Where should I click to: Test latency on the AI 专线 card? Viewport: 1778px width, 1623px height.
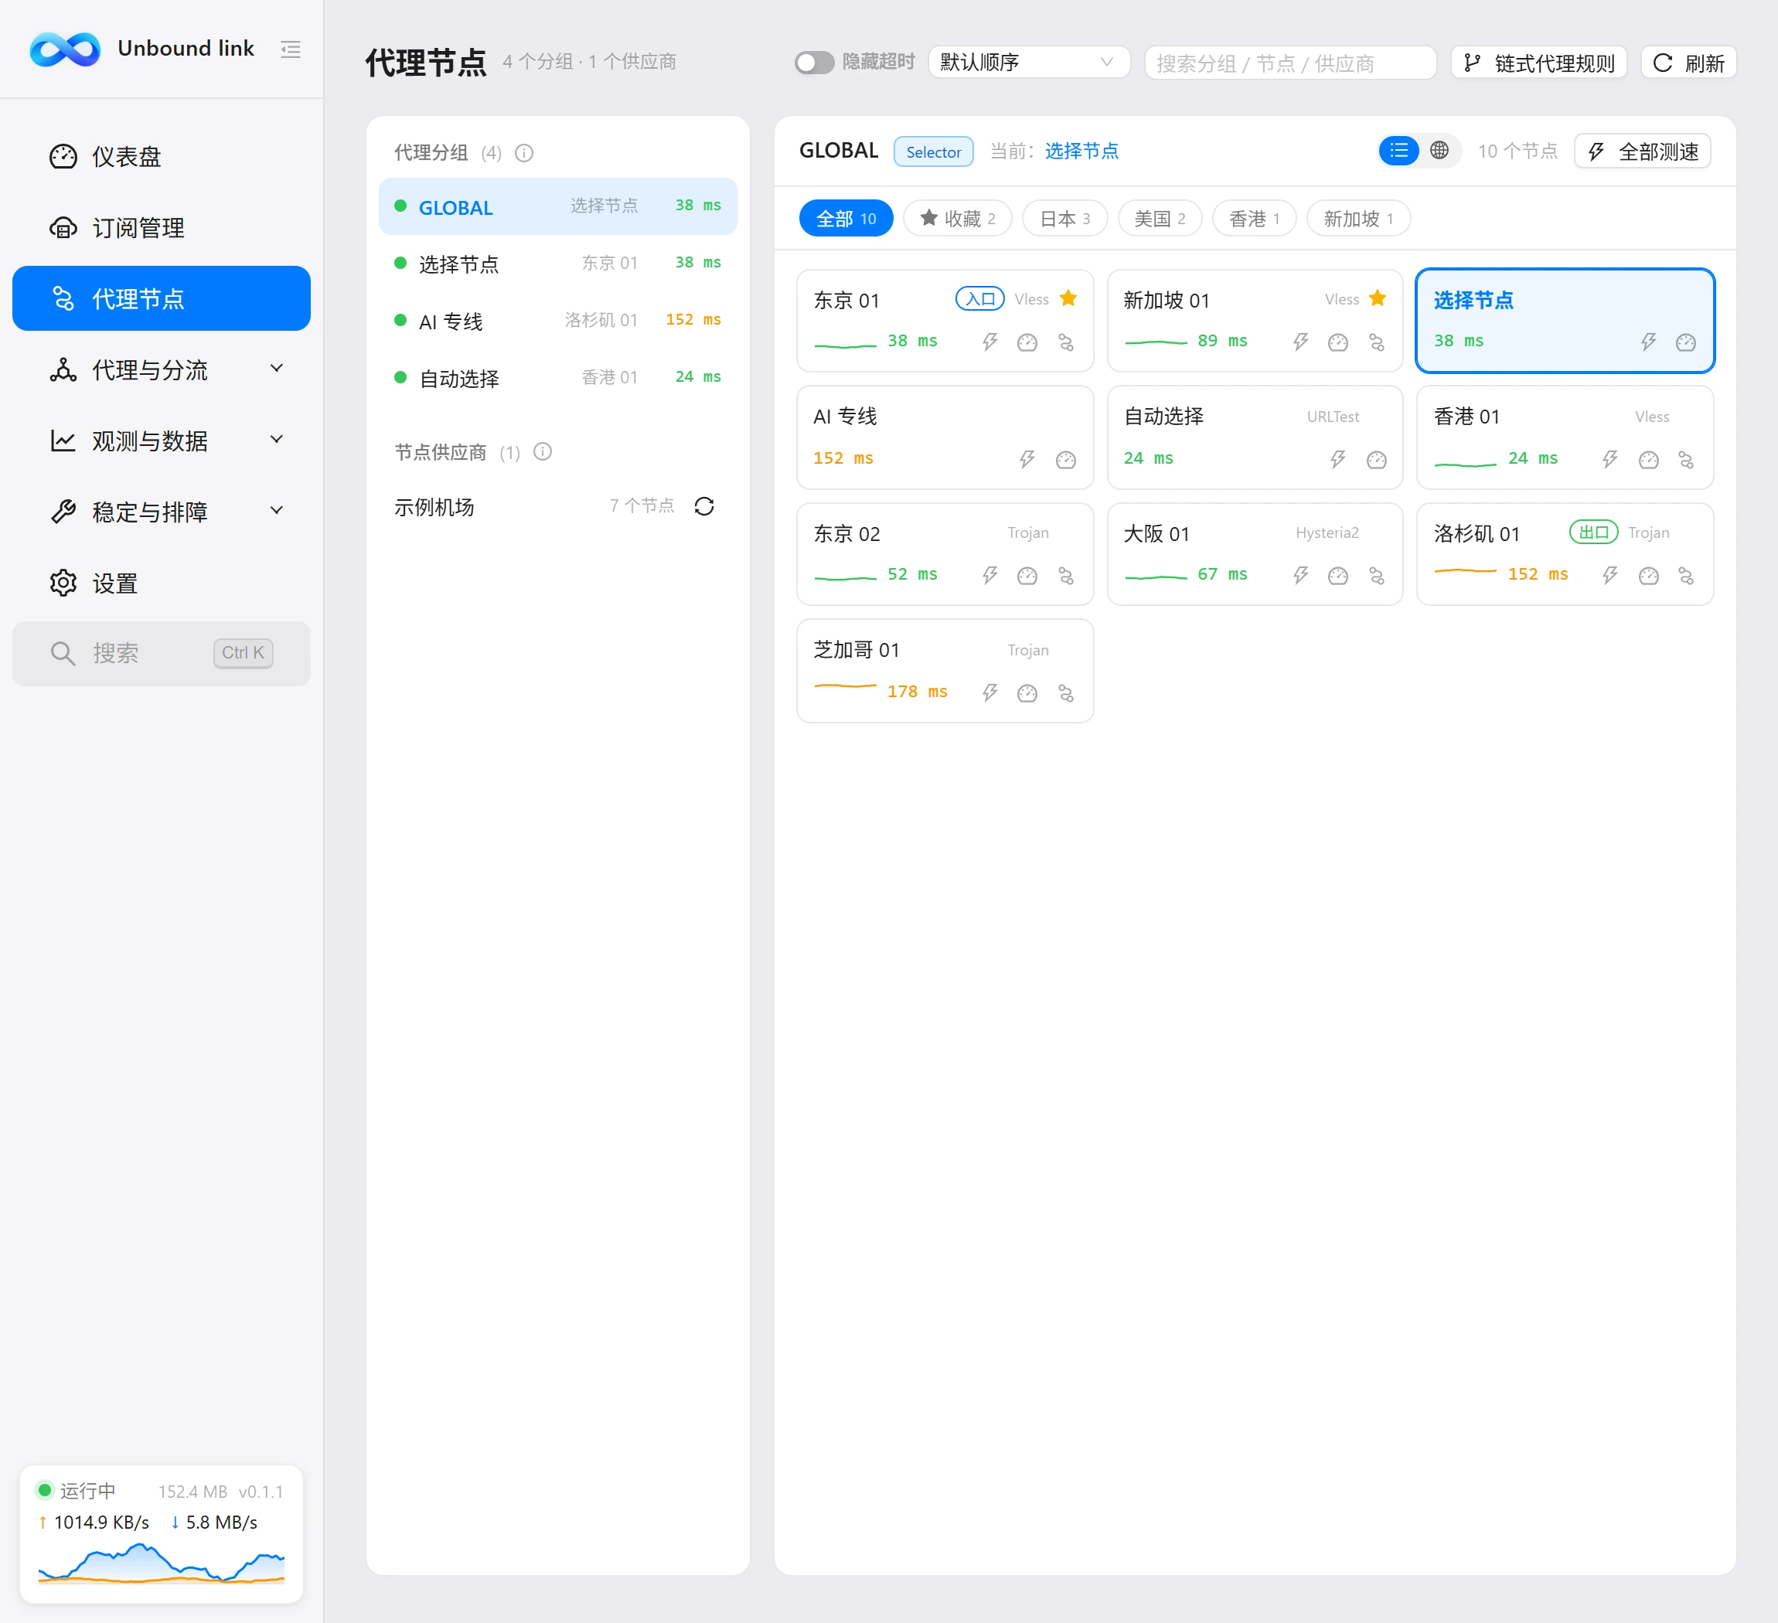pos(1027,459)
